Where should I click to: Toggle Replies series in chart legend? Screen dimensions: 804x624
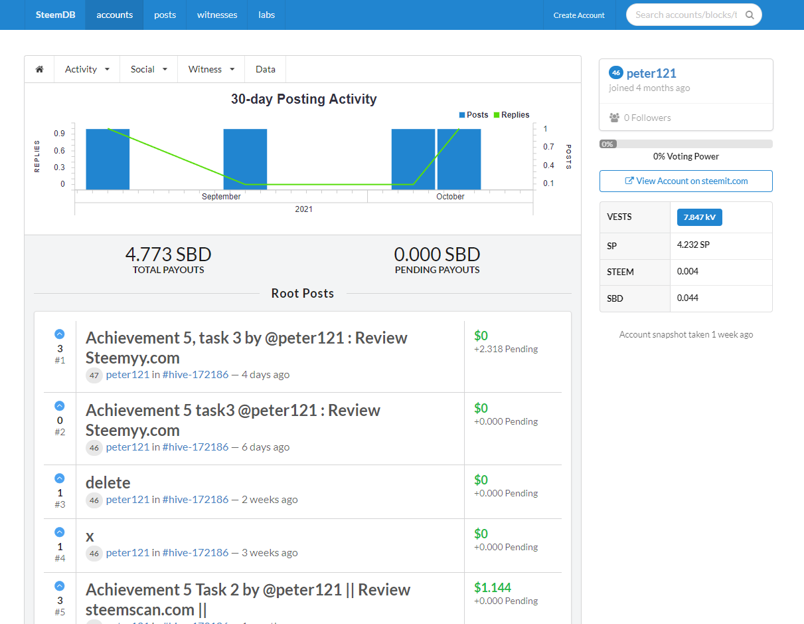point(511,115)
